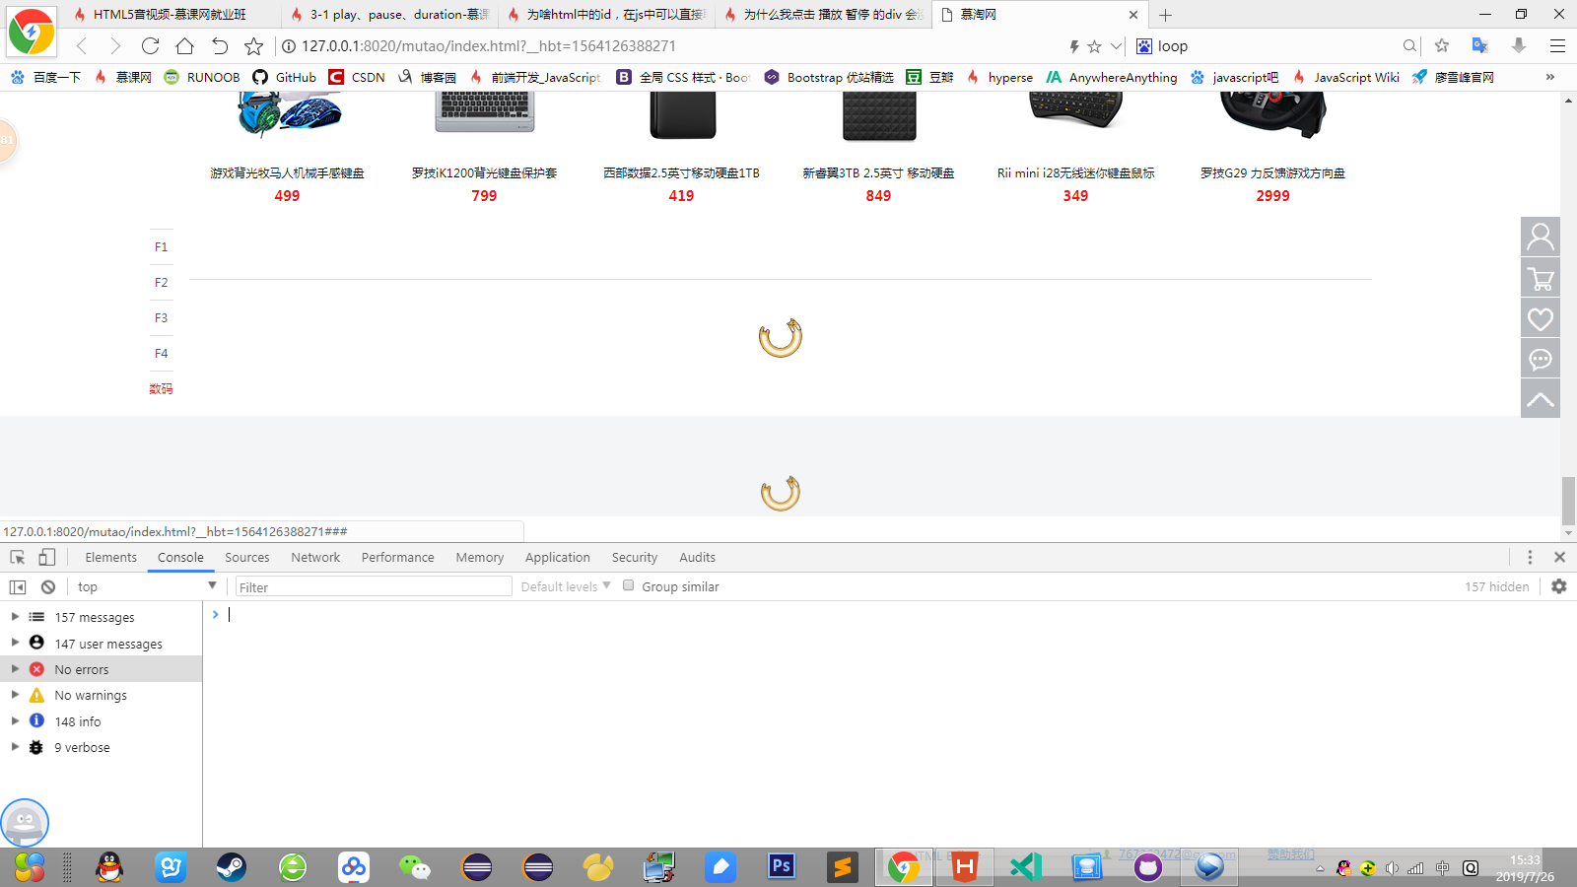Clear the console messages
This screenshot has height=887, width=1577.
tap(48, 586)
